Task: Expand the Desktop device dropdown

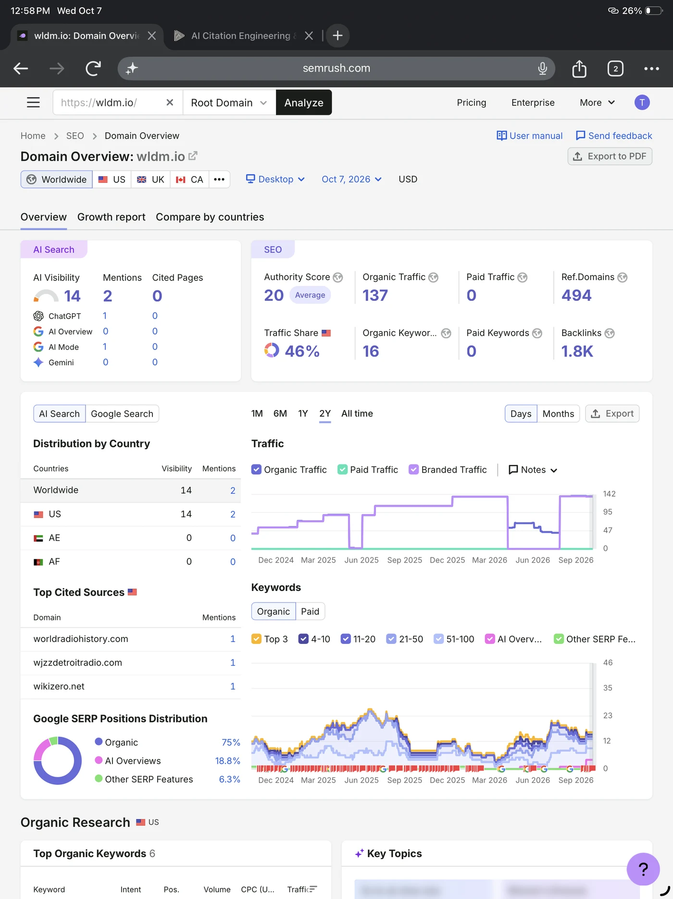Action: [x=275, y=179]
